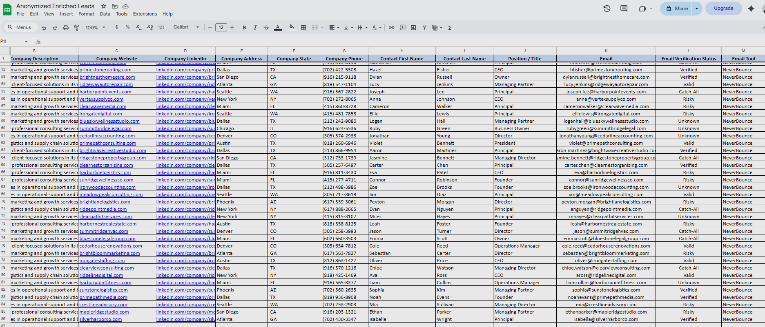
Task: Toggle strikethrough formatting
Action: 266,28
